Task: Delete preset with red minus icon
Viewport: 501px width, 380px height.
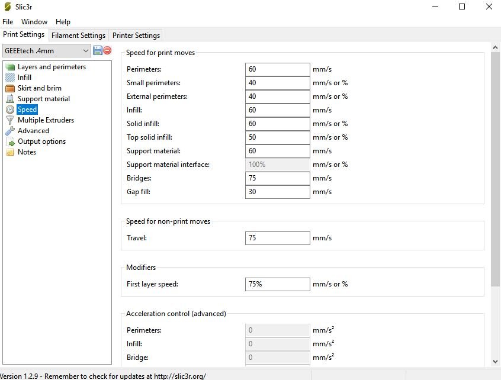Action: (x=107, y=50)
